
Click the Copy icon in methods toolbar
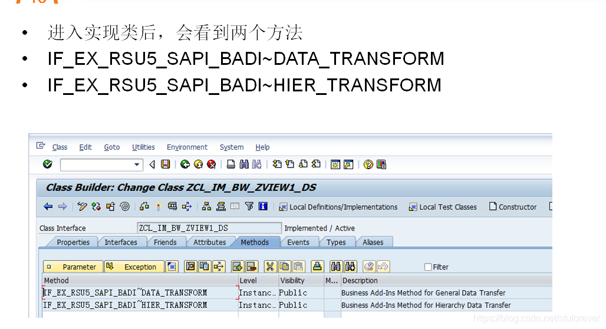(284, 267)
